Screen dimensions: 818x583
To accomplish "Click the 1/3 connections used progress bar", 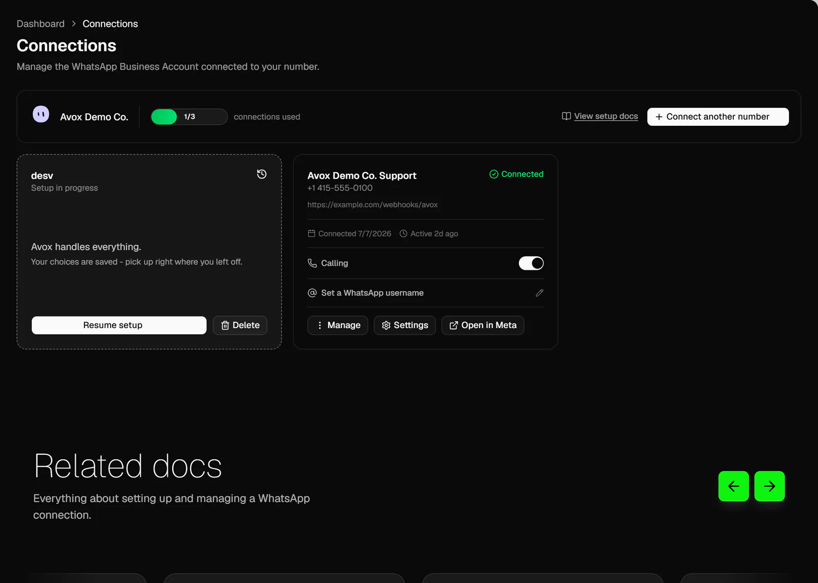I will click(189, 116).
